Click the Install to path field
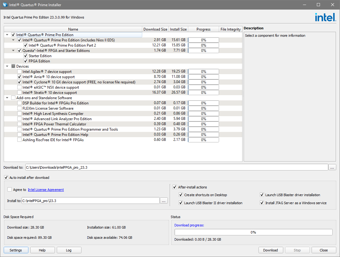340x257 pixels. 90,201
